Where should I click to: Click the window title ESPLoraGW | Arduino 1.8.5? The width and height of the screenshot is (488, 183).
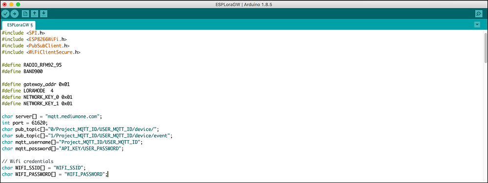(x=244, y=4)
